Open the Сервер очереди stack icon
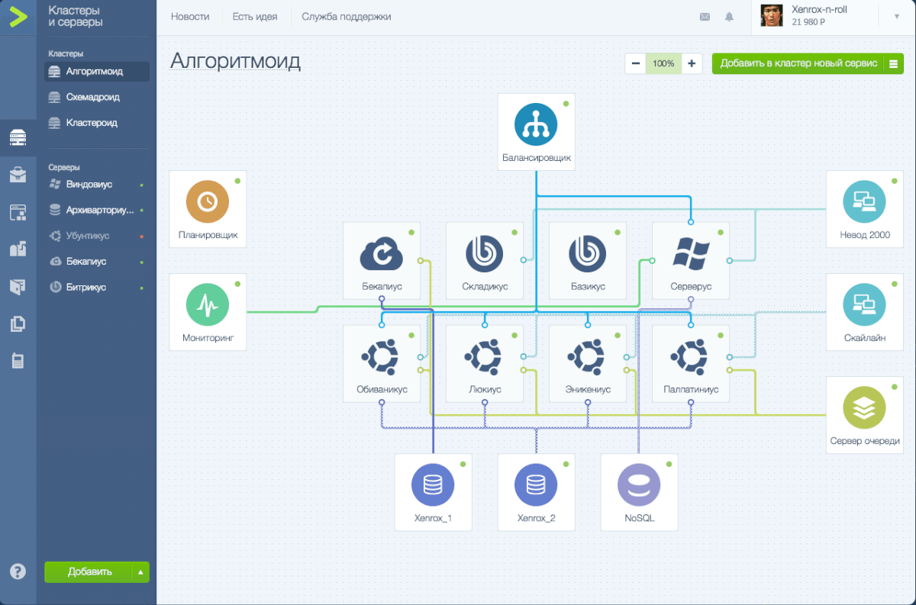Image resolution: width=916 pixels, height=605 pixels. (864, 406)
